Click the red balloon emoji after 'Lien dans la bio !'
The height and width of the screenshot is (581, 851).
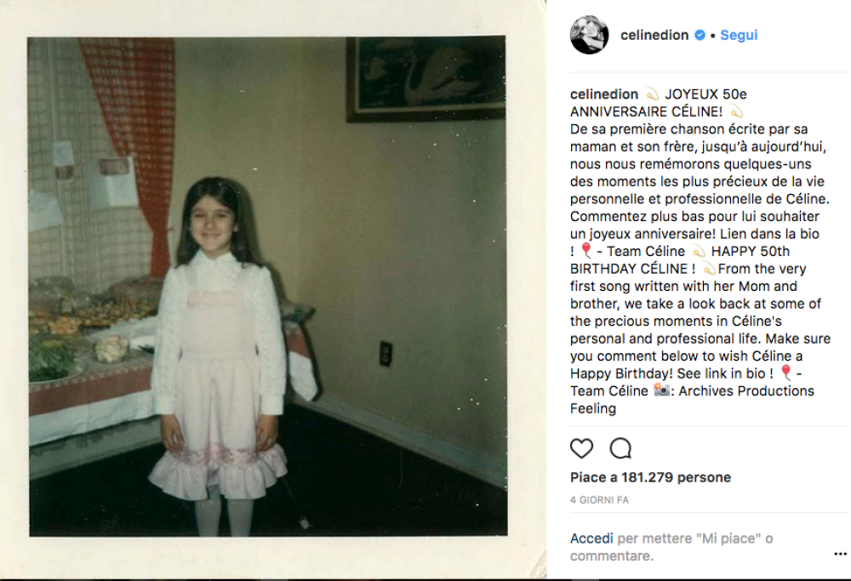586,251
